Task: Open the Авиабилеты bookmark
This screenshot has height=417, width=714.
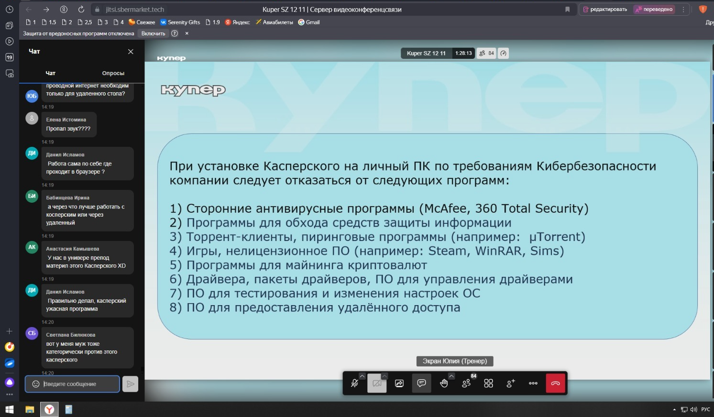Action: 274,22
